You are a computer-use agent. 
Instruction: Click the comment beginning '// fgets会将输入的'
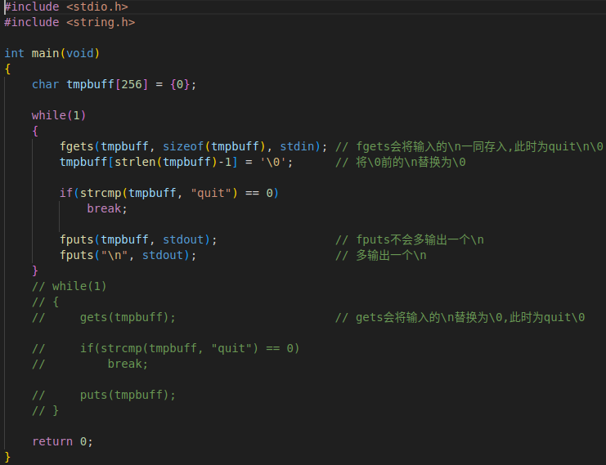point(469,146)
